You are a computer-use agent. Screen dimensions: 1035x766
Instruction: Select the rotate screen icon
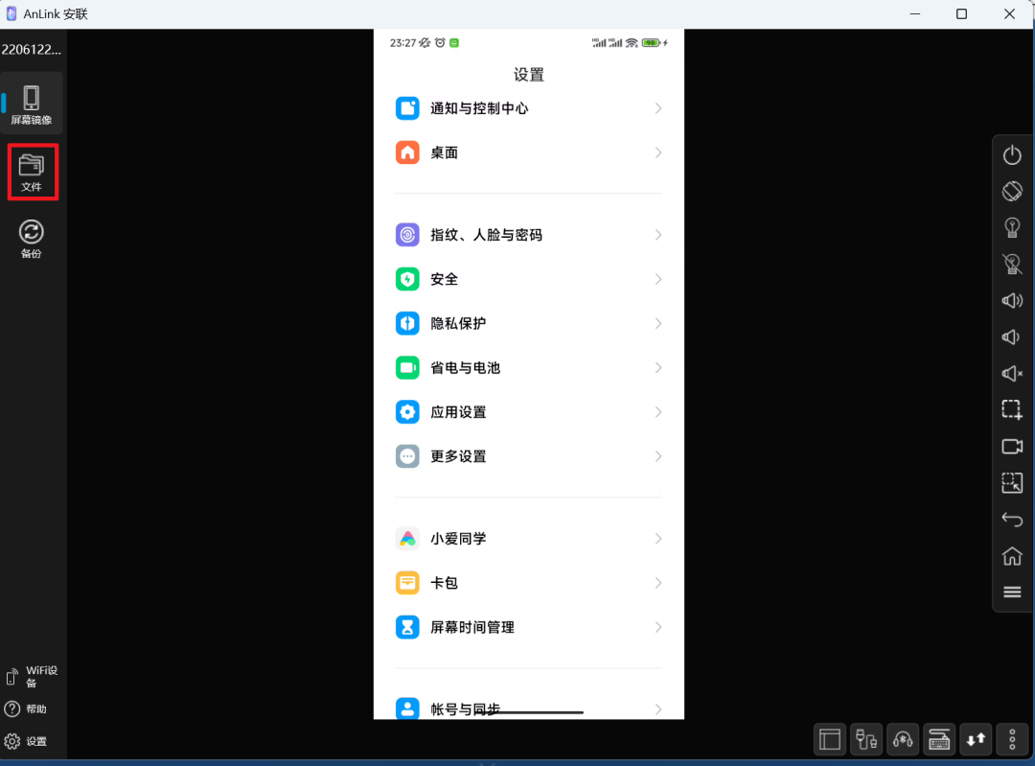pyautogui.click(x=1012, y=191)
